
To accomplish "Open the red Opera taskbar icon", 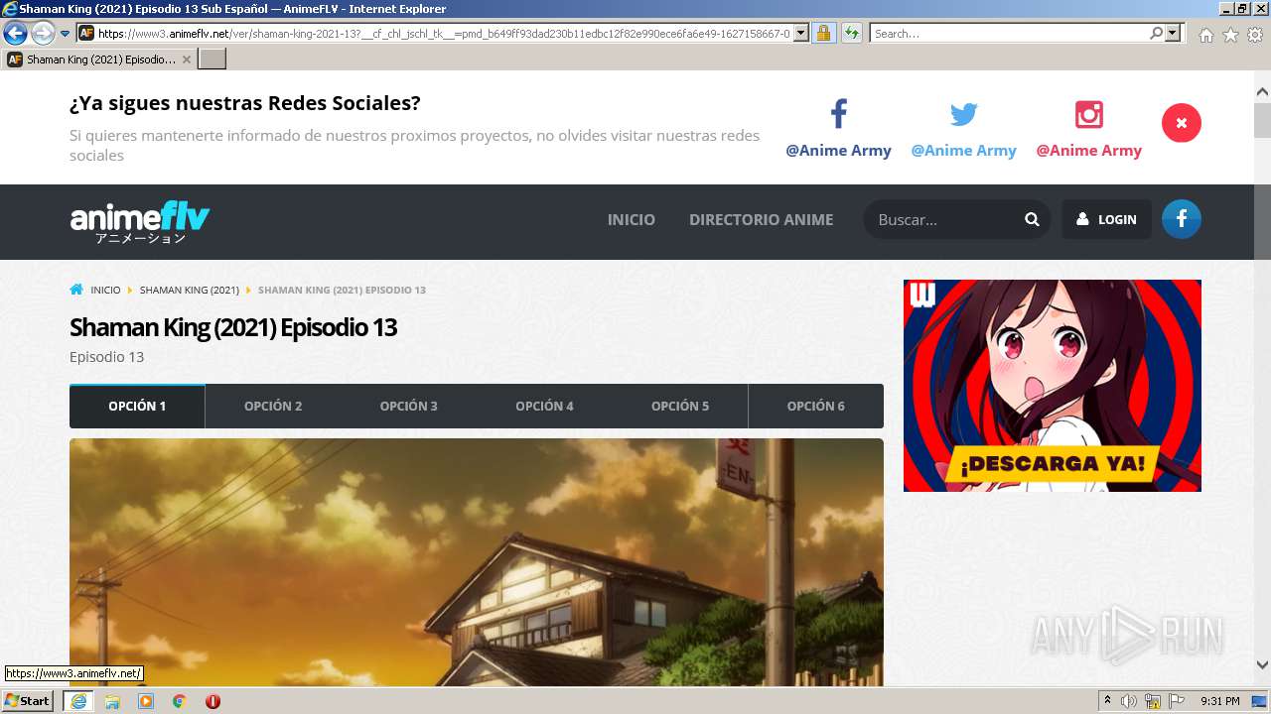I will [x=212, y=701].
